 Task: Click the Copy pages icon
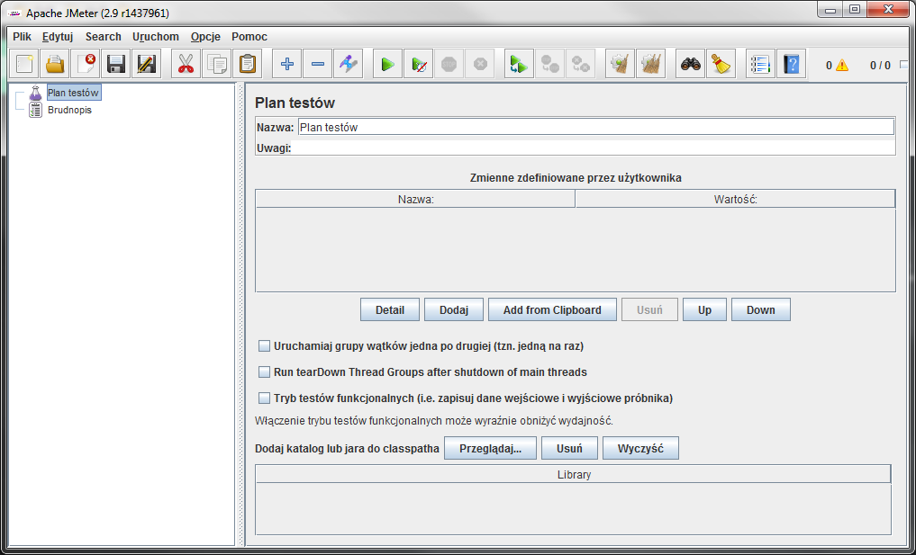pyautogui.click(x=217, y=64)
